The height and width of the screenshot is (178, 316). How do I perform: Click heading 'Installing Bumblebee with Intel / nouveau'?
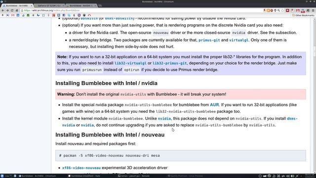click(110, 134)
